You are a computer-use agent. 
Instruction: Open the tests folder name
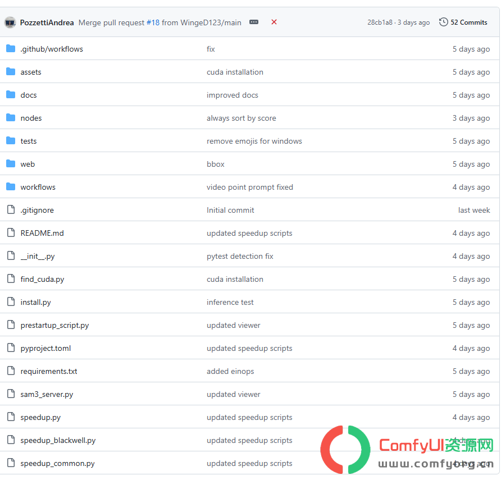[x=29, y=141]
